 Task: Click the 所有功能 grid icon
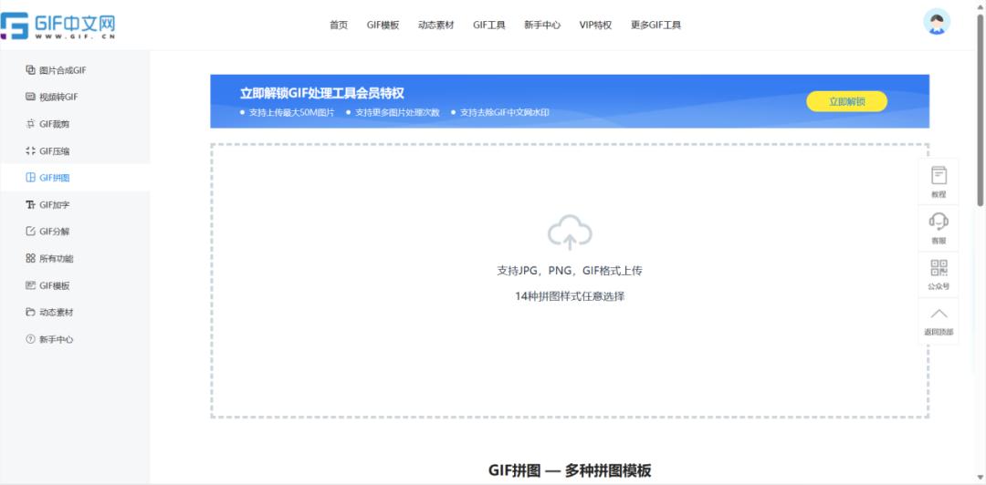(30, 258)
